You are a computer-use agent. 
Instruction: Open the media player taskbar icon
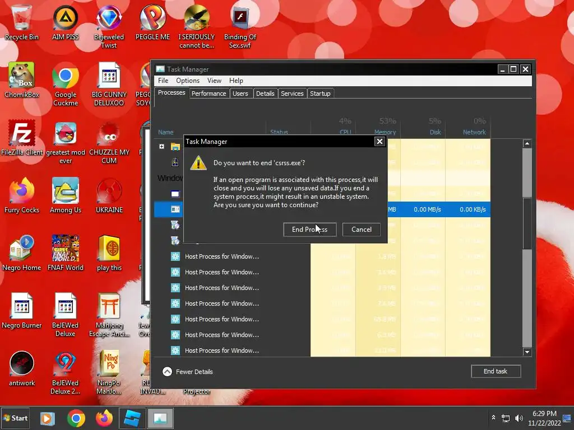click(x=47, y=418)
